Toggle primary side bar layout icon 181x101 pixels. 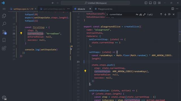[x=146, y=3]
